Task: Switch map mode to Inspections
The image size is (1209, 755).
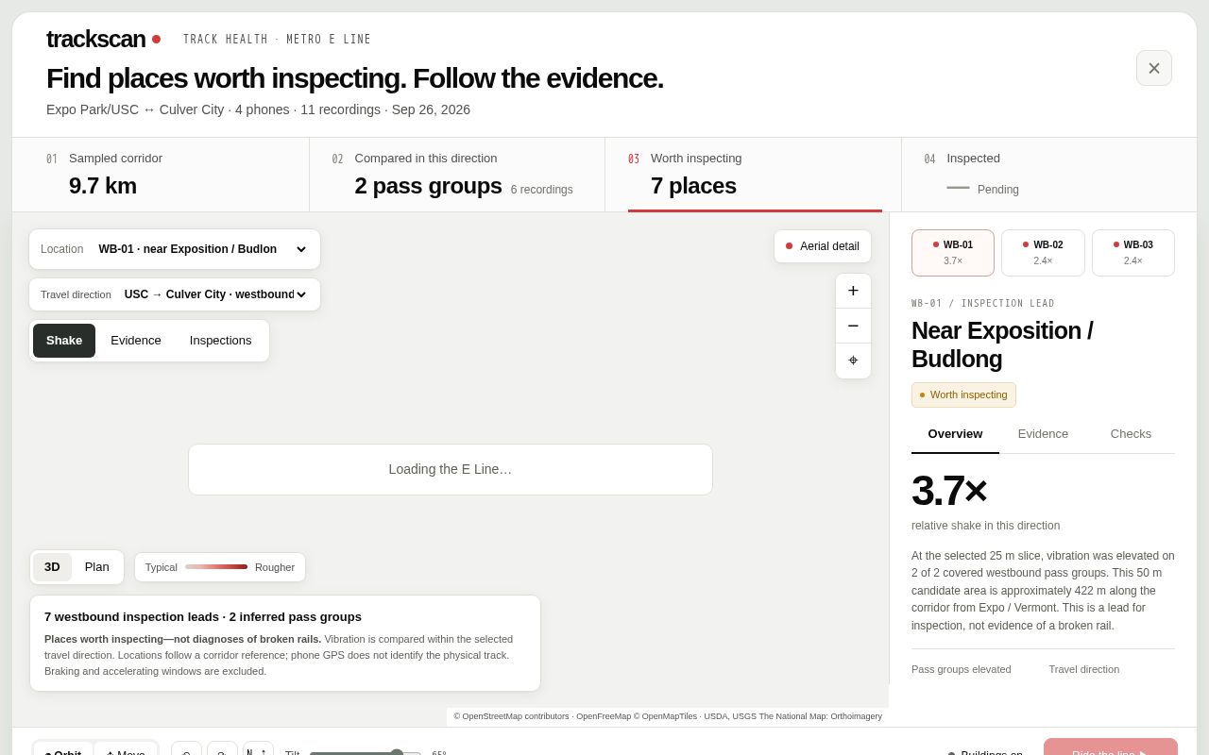Action: (220, 341)
